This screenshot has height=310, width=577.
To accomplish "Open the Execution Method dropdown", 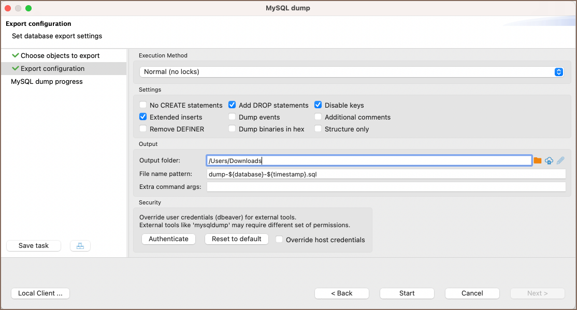I will pyautogui.click(x=352, y=72).
